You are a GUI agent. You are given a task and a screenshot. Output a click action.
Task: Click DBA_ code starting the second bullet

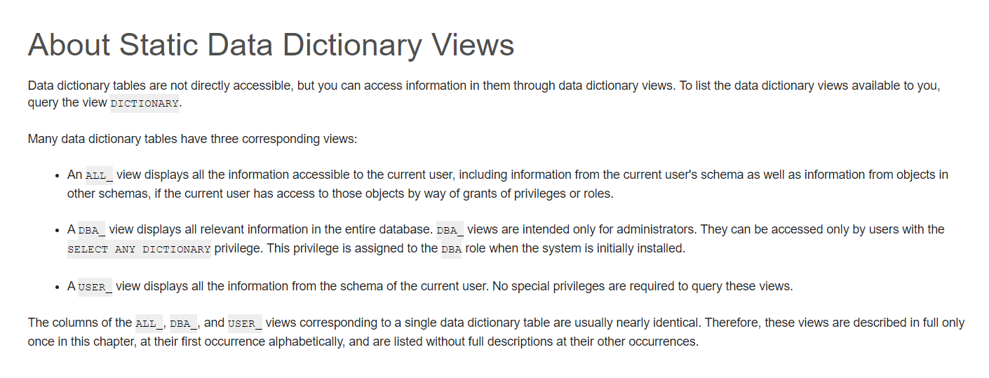point(92,230)
